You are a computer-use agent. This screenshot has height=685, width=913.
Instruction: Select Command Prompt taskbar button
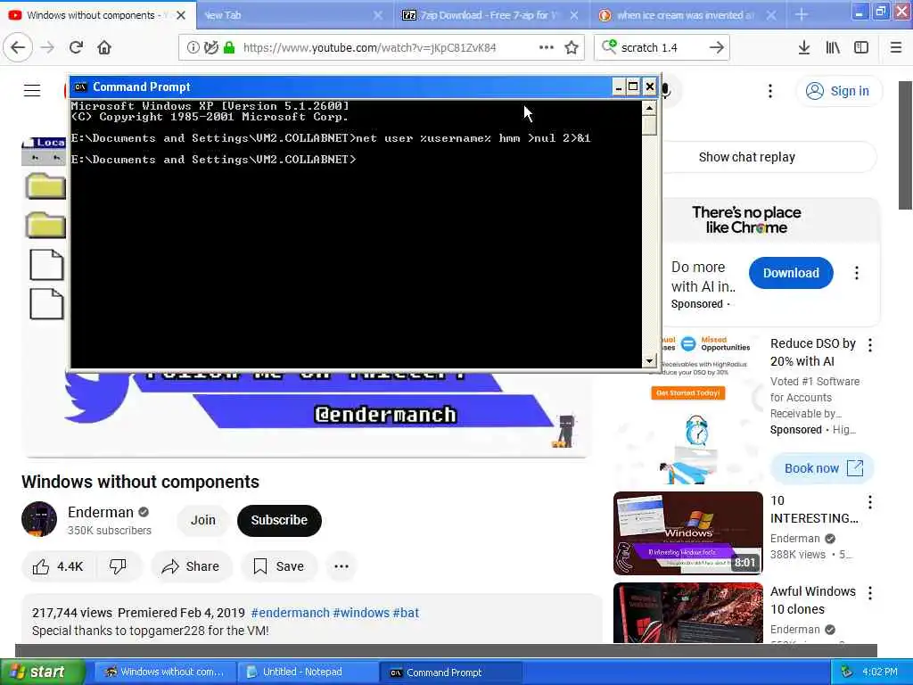tap(450, 673)
